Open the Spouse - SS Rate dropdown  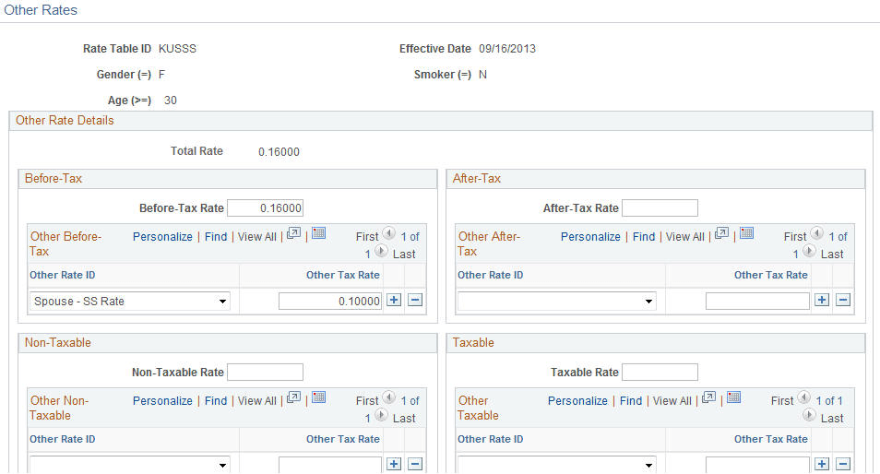pos(130,302)
